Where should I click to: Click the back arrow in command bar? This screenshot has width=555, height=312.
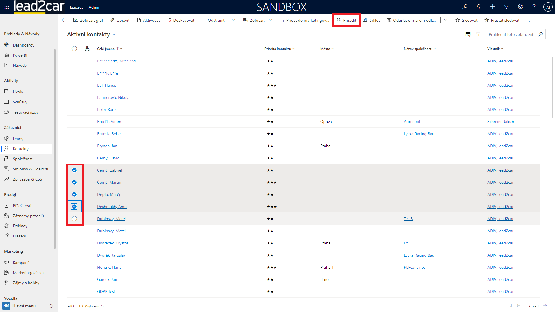64,20
